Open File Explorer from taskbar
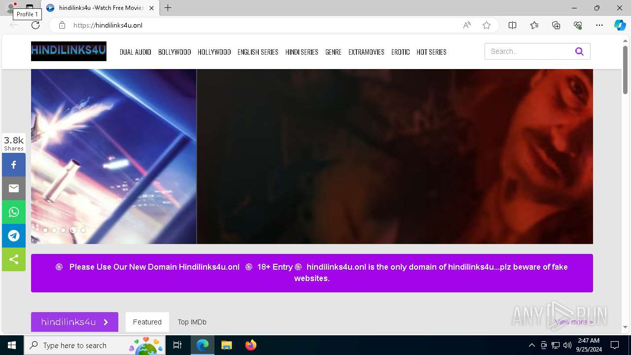 tap(226, 345)
